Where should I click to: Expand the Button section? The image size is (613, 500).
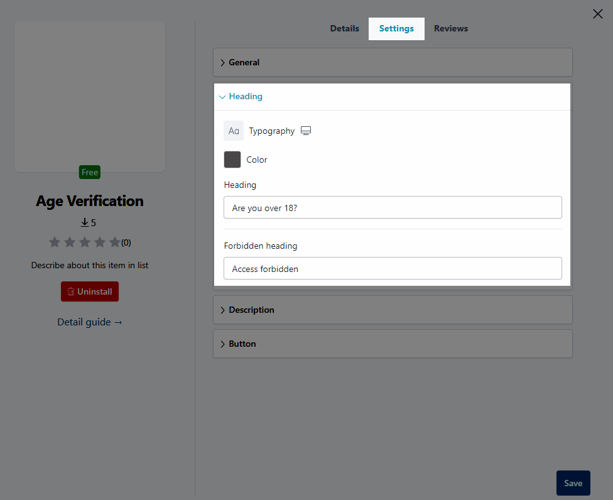(393, 344)
